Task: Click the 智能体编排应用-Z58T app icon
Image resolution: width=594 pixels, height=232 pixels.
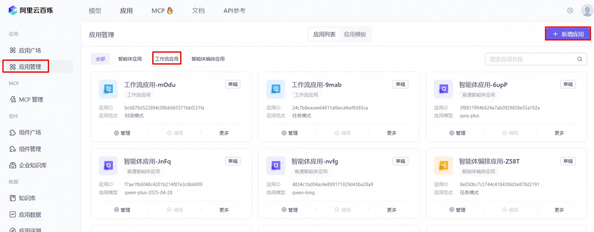Action: coord(443,166)
